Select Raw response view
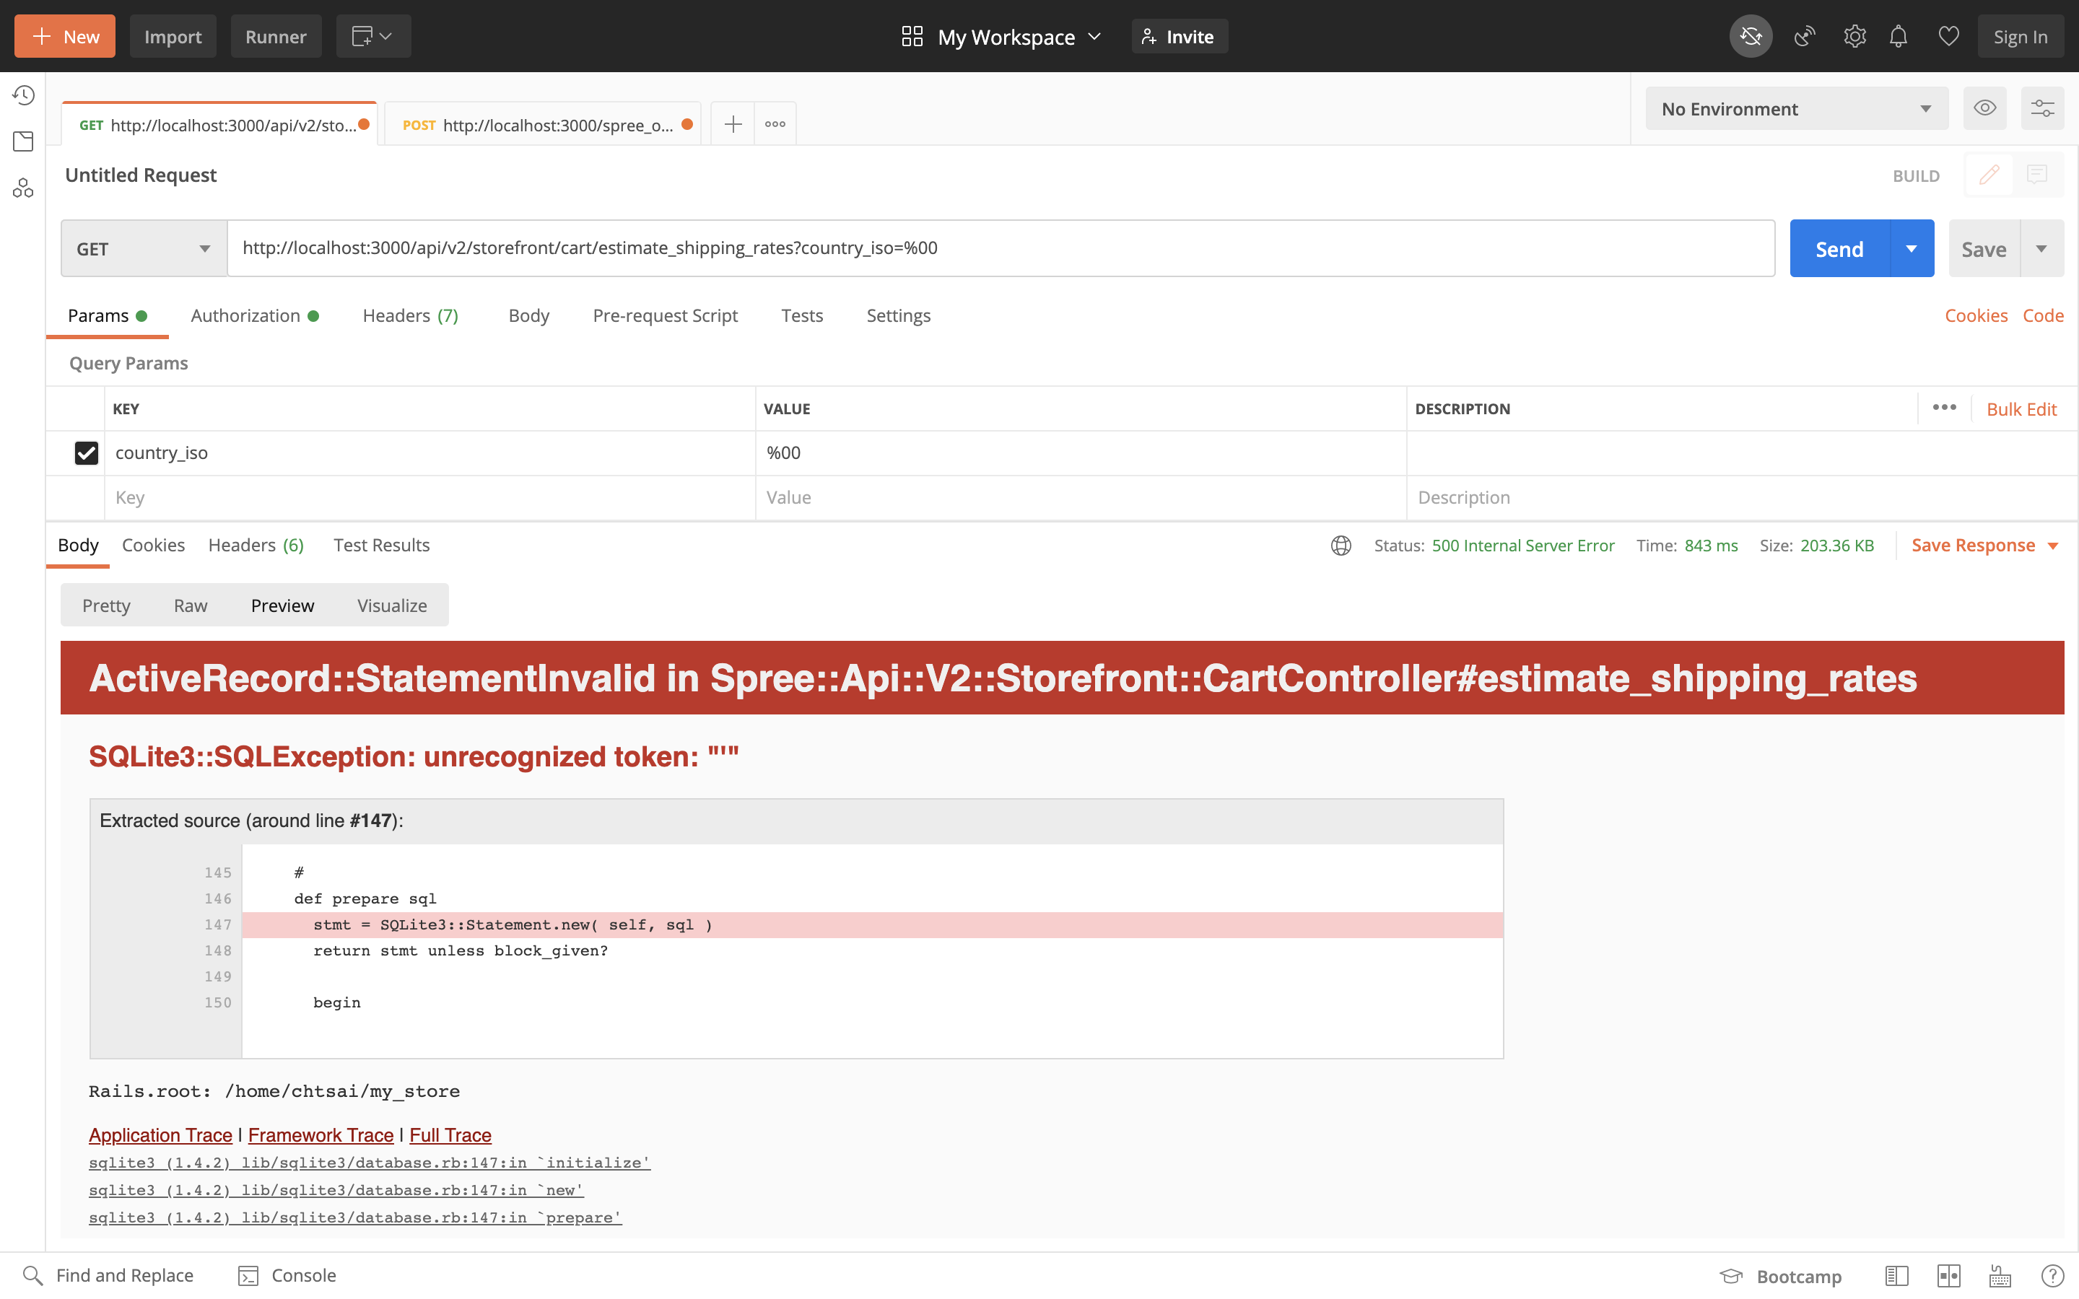Screen dimensions: 2079x1299 click(x=190, y=605)
